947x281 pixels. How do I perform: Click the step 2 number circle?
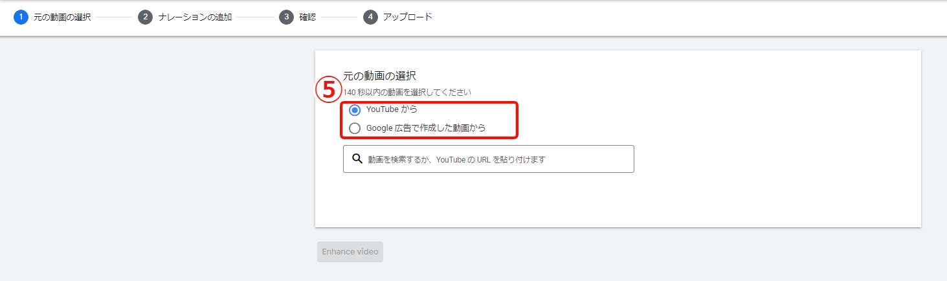click(x=145, y=17)
